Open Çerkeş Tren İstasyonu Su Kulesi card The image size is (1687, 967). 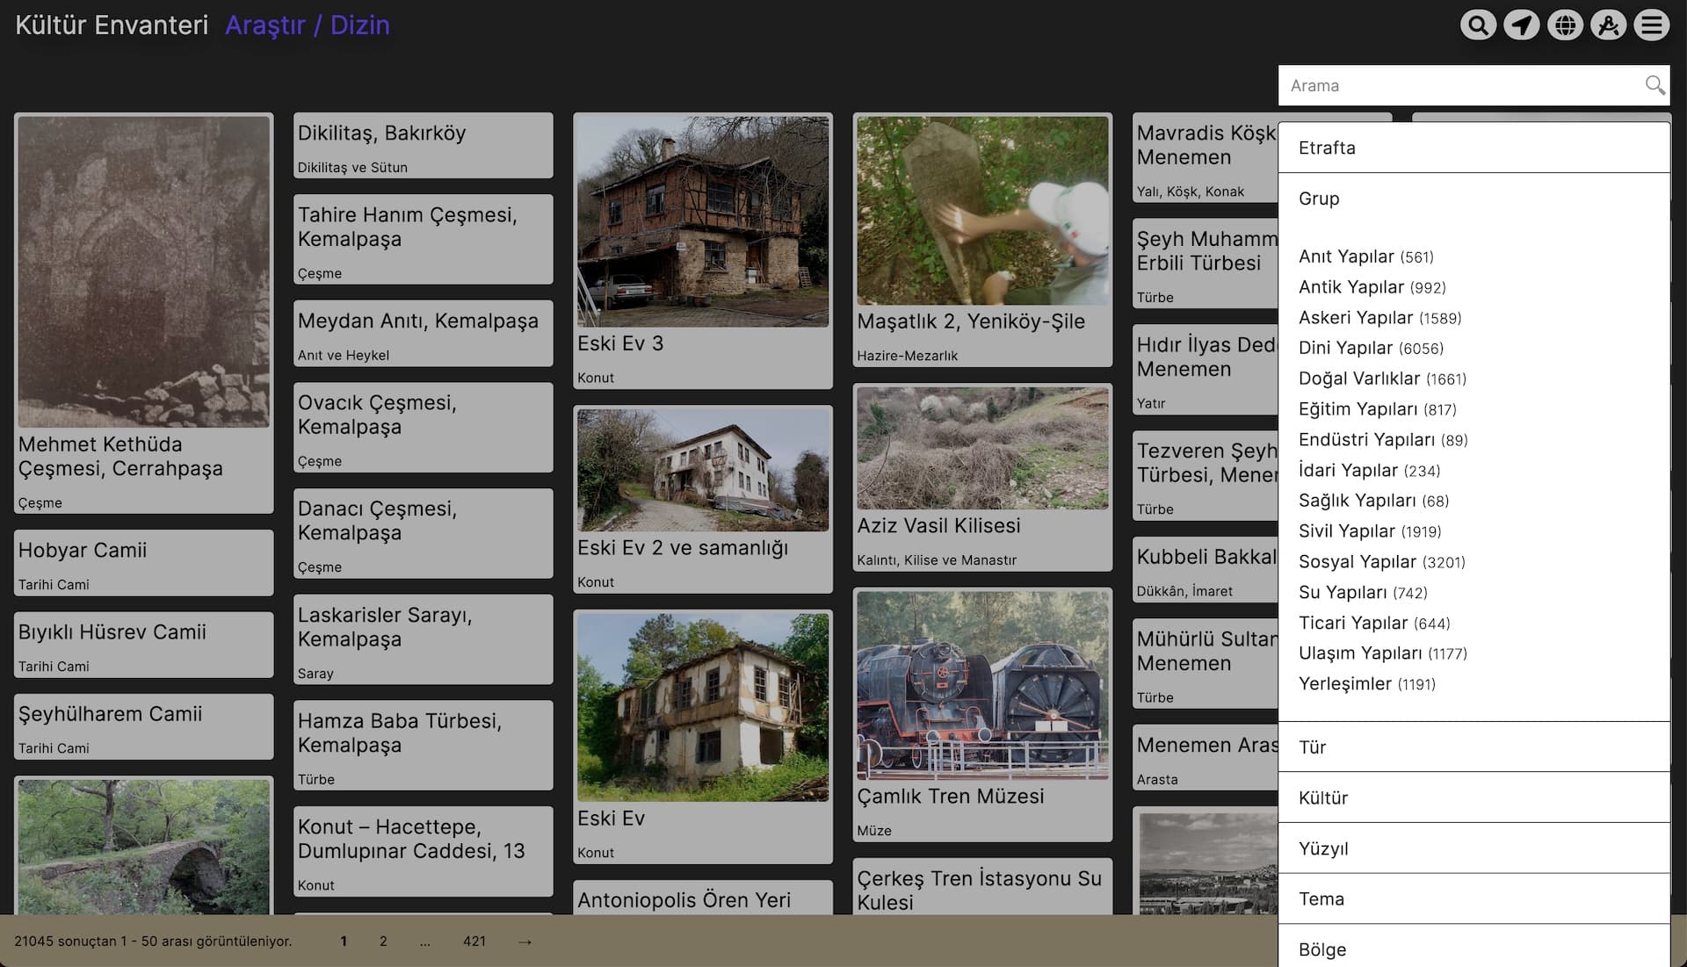pyautogui.click(x=982, y=887)
